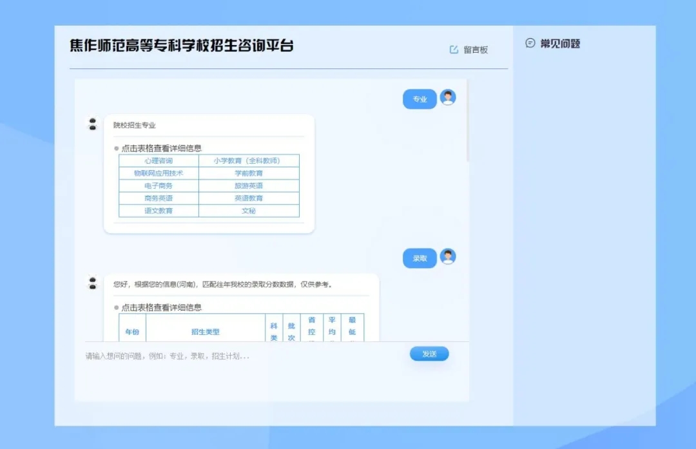This screenshot has height=449, width=696.
Task: Select the 电子商务 table cell
Action: (x=159, y=186)
